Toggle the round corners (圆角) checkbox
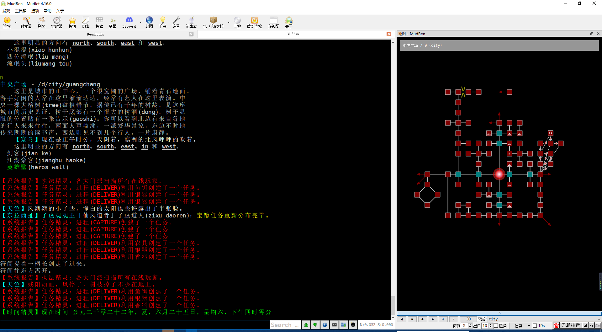 pos(496,326)
